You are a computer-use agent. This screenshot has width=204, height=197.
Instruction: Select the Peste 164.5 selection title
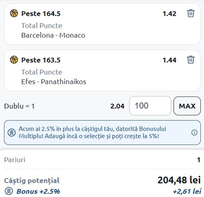(41, 14)
